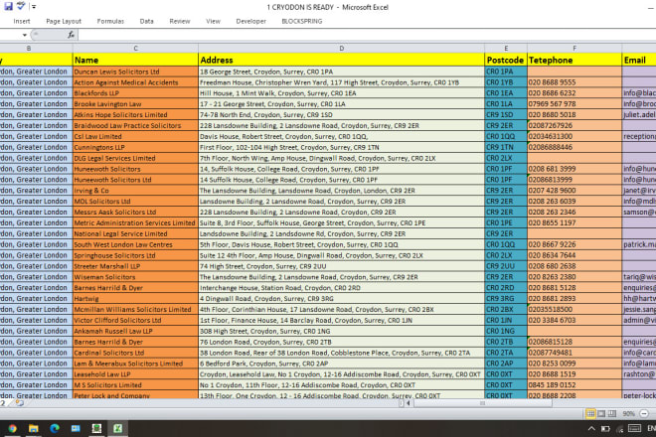Click the horizontal scrollbar thumb

tap(482, 403)
